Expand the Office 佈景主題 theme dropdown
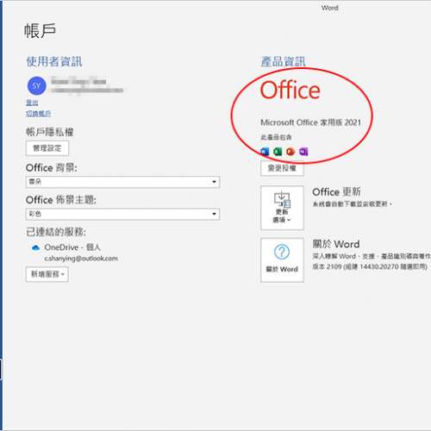 pos(122,214)
